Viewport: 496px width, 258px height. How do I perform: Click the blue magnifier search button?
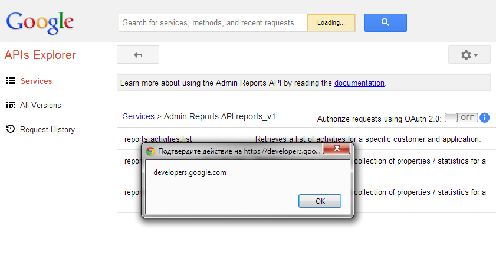tap(385, 22)
